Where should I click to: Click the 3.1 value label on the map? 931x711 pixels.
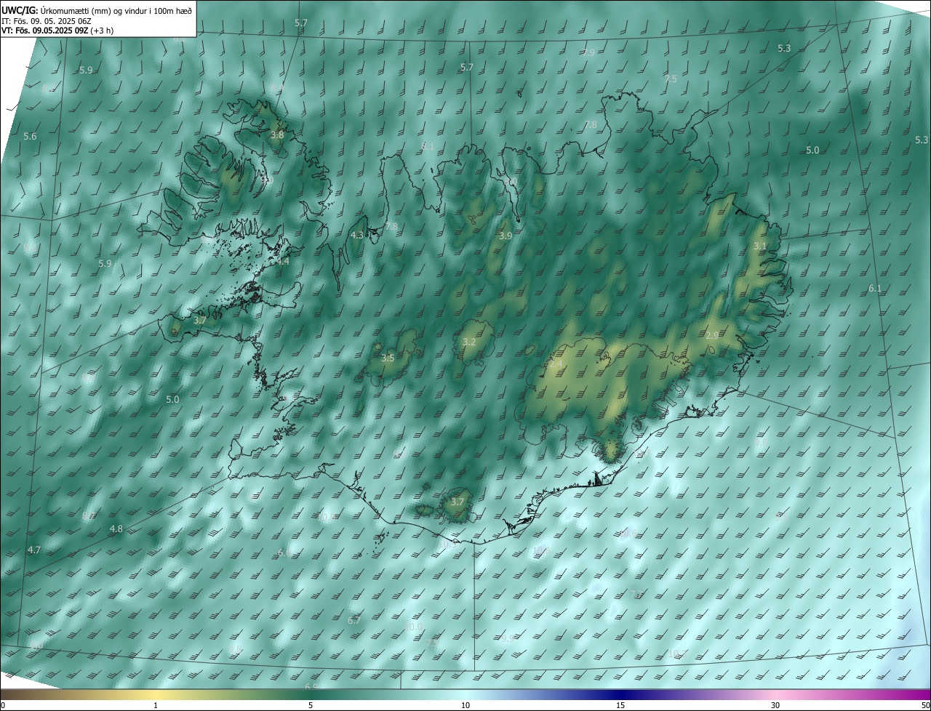(759, 246)
